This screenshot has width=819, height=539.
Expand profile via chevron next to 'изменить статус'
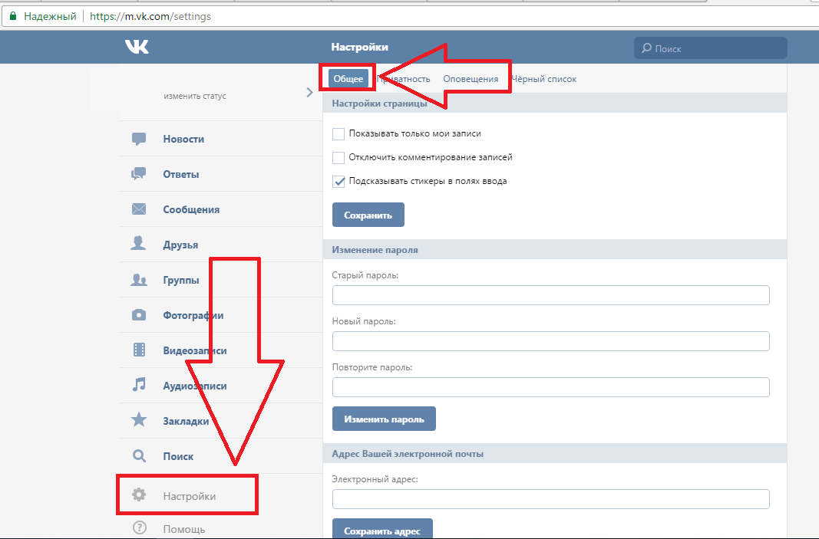coord(310,93)
